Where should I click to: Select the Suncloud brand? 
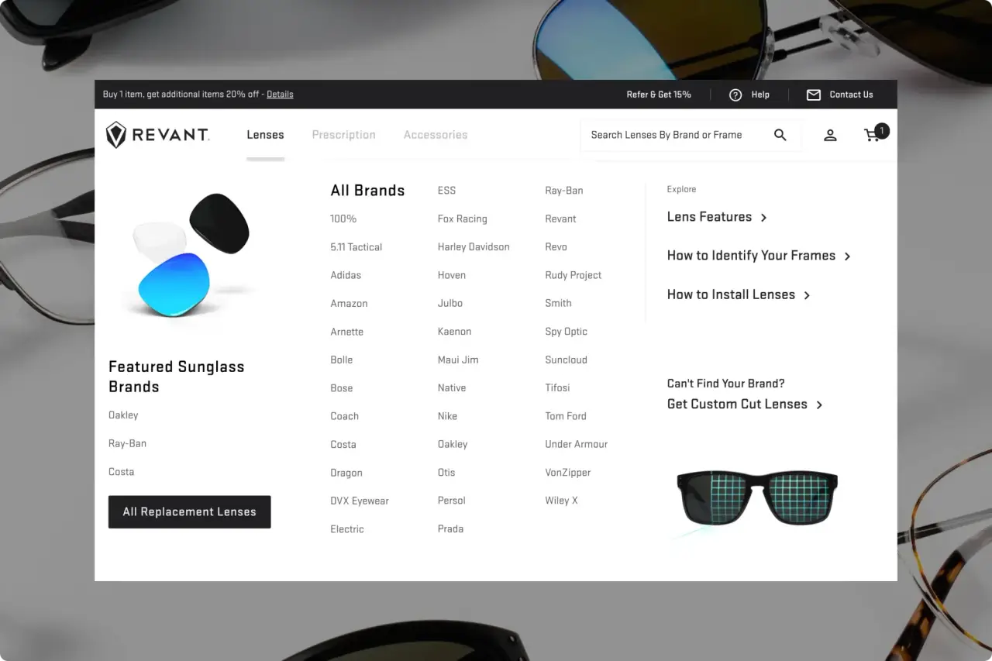(566, 360)
